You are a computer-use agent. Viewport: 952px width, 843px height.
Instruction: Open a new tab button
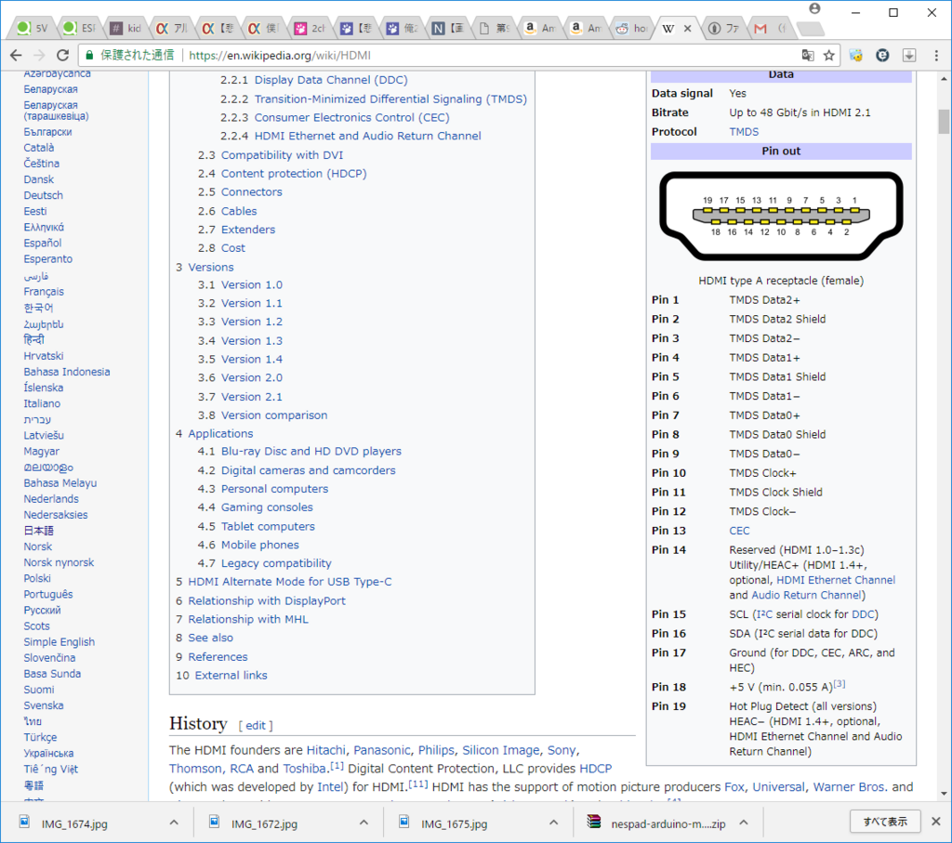pos(810,29)
